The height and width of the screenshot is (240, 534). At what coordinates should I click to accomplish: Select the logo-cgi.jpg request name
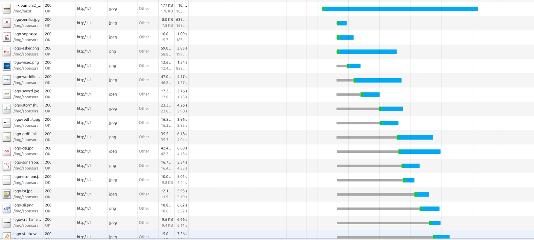[23, 148]
